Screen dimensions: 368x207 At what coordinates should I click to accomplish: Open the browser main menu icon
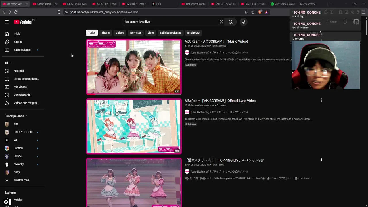(364, 12)
